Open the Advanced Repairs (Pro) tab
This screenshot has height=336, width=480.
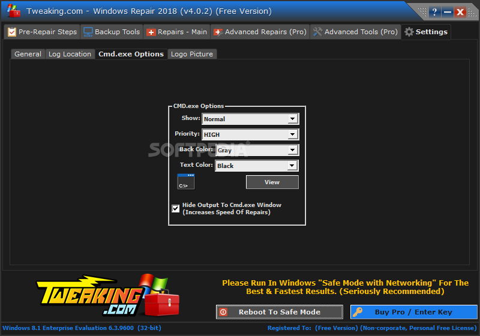pyautogui.click(x=260, y=32)
